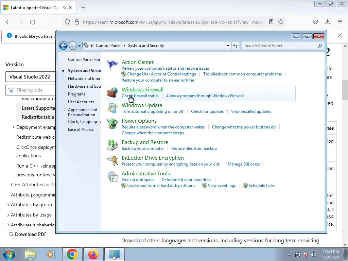Click Firefox back arrow
Image resolution: width=348 pixels, height=261 pixels.
(8, 22)
